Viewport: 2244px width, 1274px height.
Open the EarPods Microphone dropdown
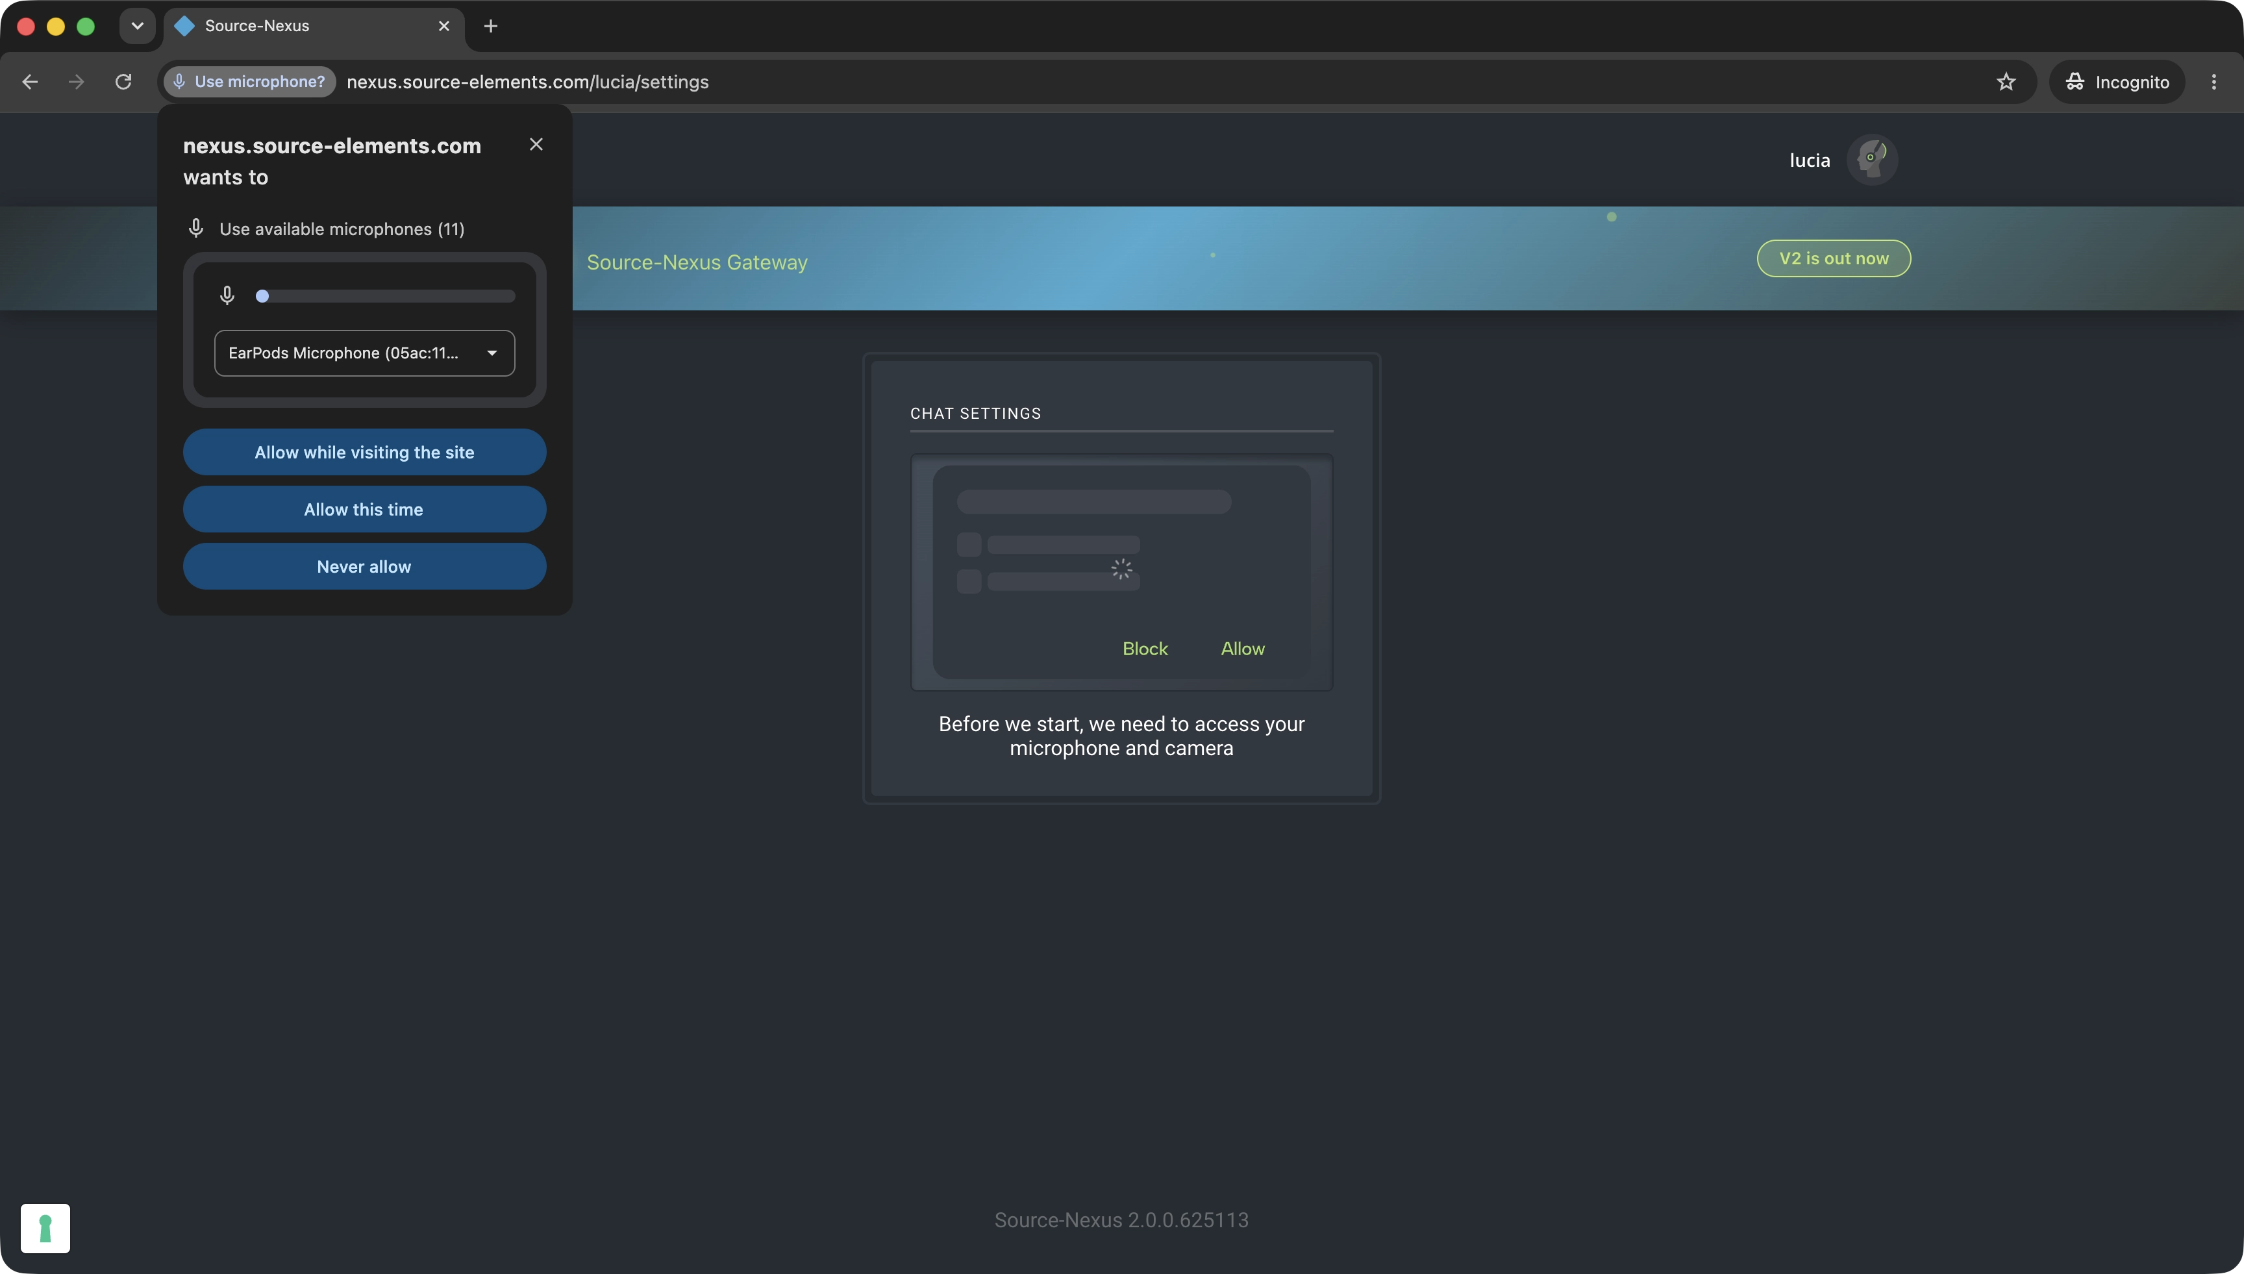point(365,353)
